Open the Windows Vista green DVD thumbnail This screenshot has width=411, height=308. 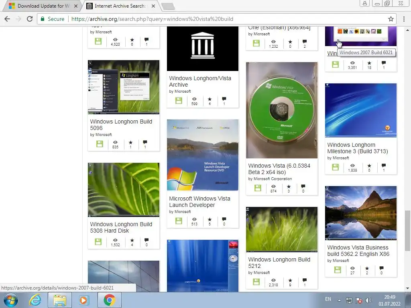click(282, 110)
